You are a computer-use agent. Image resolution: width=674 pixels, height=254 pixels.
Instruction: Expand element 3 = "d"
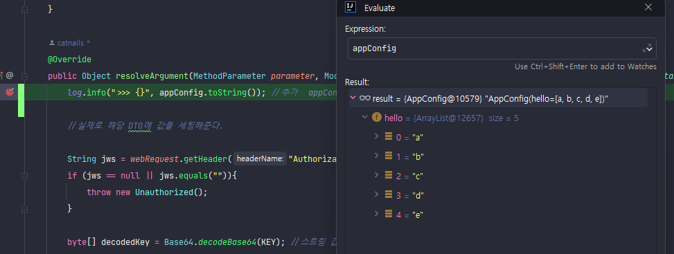click(x=377, y=194)
